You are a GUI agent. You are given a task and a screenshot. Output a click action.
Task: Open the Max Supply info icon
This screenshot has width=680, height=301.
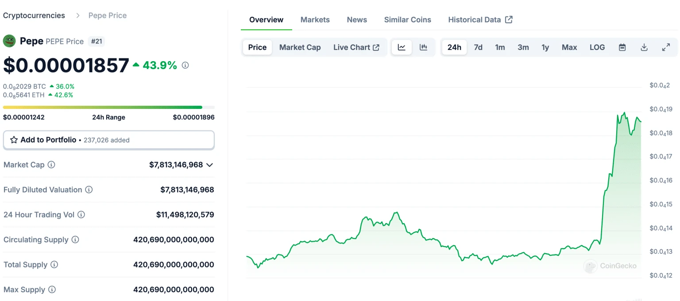(x=52, y=290)
